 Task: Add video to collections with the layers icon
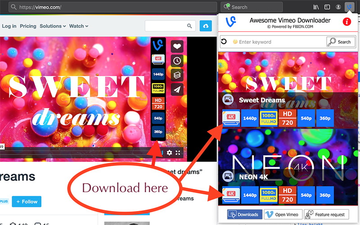point(177,74)
